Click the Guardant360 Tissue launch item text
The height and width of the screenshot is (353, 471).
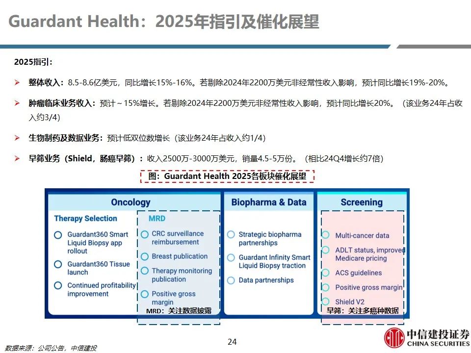pyautogui.click(x=99, y=268)
